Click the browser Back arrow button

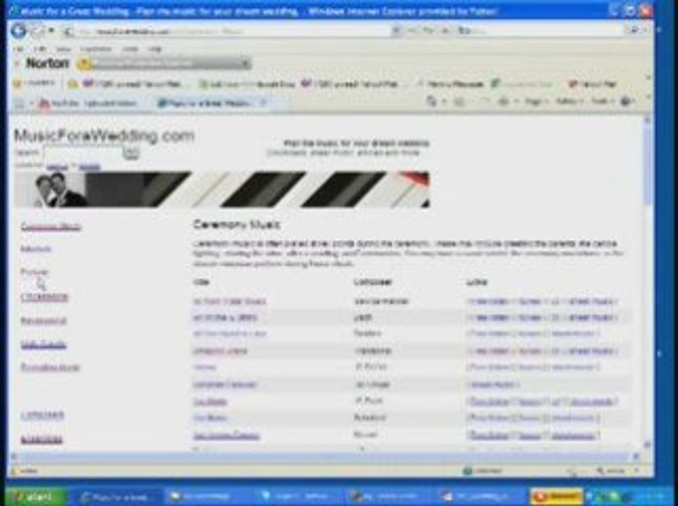point(18,30)
